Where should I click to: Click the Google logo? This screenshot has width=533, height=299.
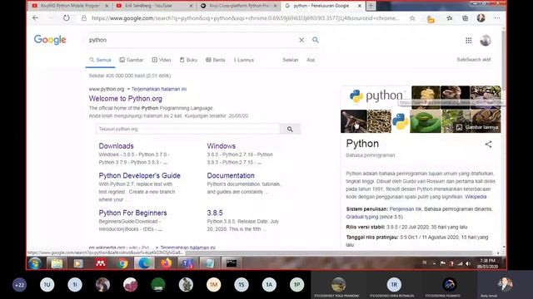coord(50,40)
